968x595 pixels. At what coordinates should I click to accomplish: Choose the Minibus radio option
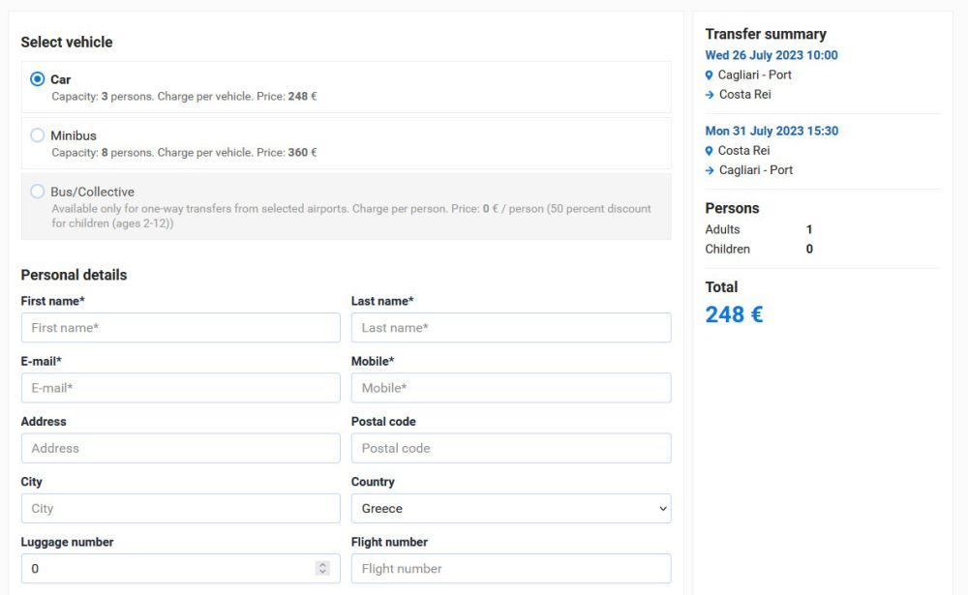click(x=38, y=135)
